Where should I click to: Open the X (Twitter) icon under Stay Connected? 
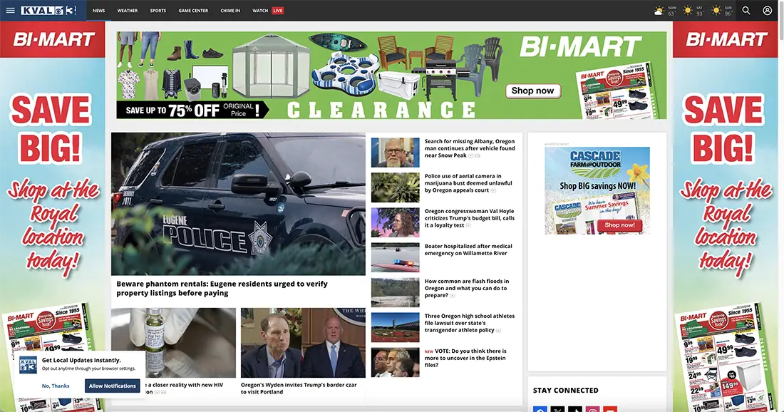(x=557, y=409)
